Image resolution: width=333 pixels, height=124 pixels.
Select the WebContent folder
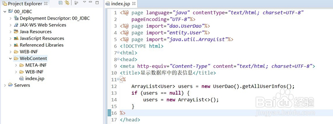[x=33, y=58]
